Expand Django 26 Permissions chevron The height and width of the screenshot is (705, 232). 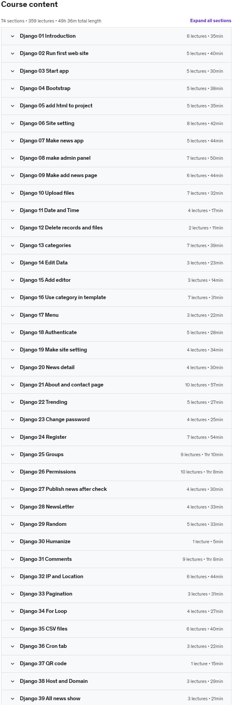pyautogui.click(x=13, y=472)
